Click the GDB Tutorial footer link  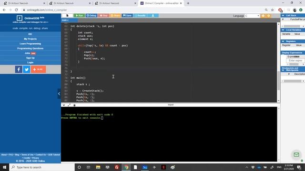point(54,155)
